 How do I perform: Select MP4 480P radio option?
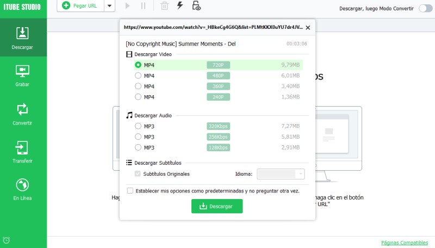[138, 76]
